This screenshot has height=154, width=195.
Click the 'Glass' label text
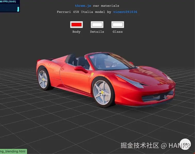(118, 32)
